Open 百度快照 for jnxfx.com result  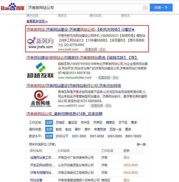coord(91,49)
